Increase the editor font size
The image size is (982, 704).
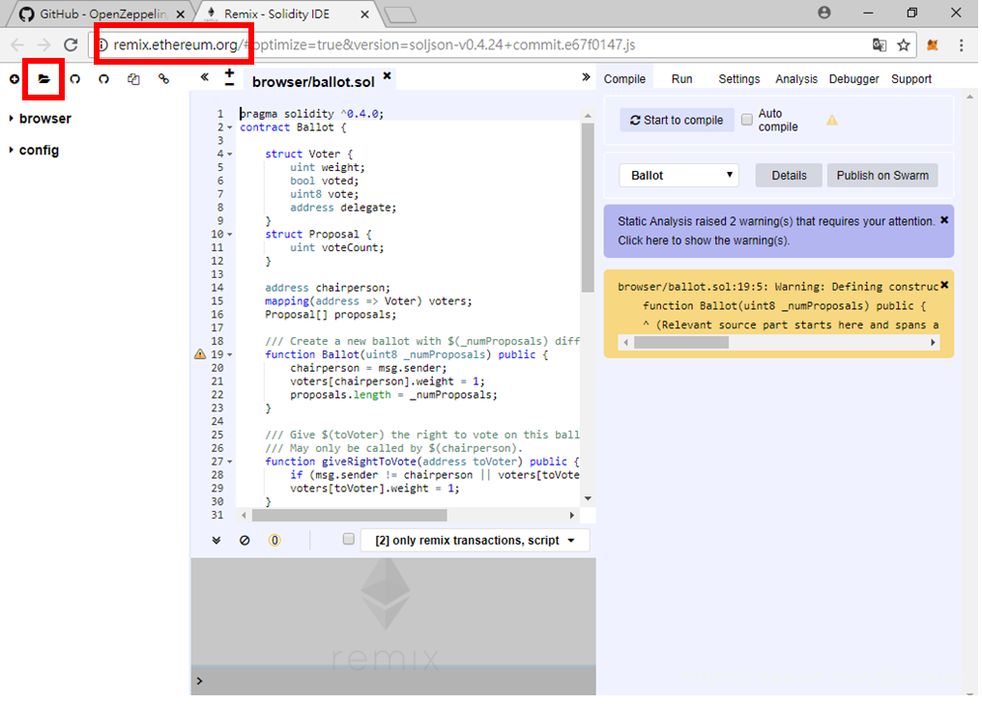[x=229, y=72]
